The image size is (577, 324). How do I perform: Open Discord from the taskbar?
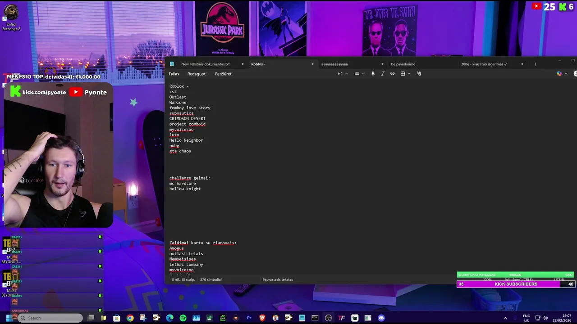click(x=381, y=318)
